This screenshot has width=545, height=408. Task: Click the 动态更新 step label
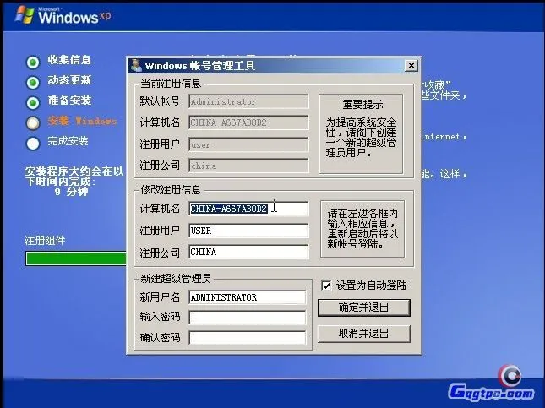tap(69, 80)
